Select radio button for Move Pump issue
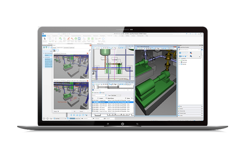 tap(93, 102)
